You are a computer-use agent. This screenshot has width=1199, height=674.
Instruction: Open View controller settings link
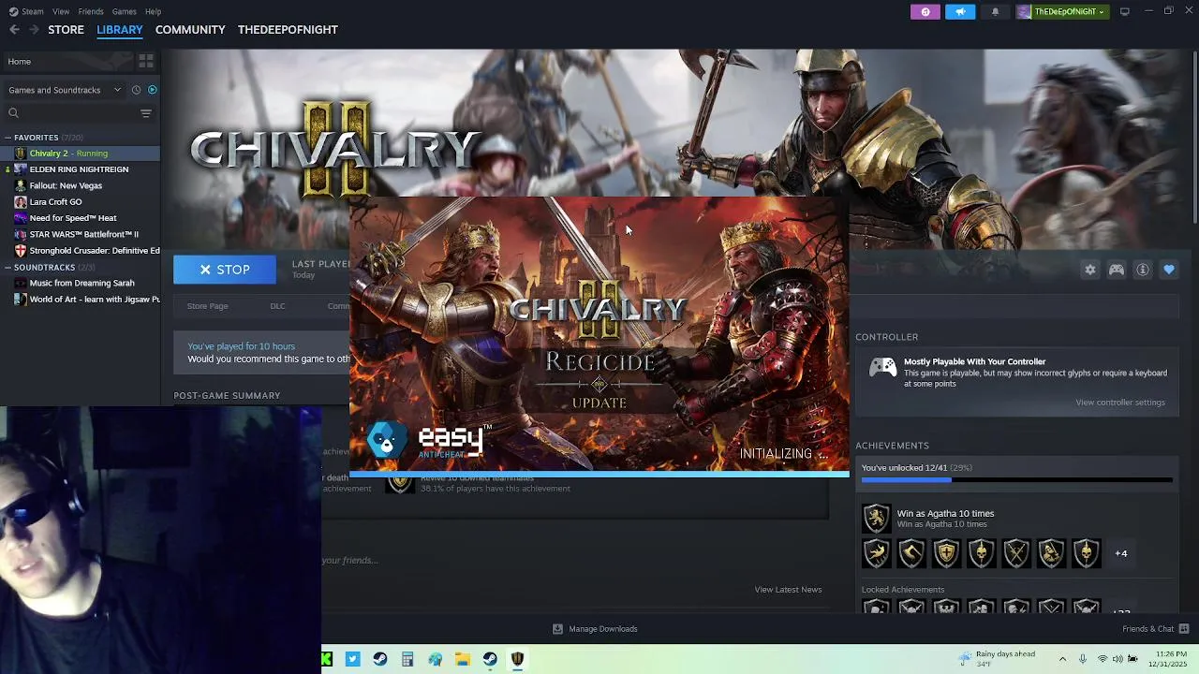(1120, 403)
